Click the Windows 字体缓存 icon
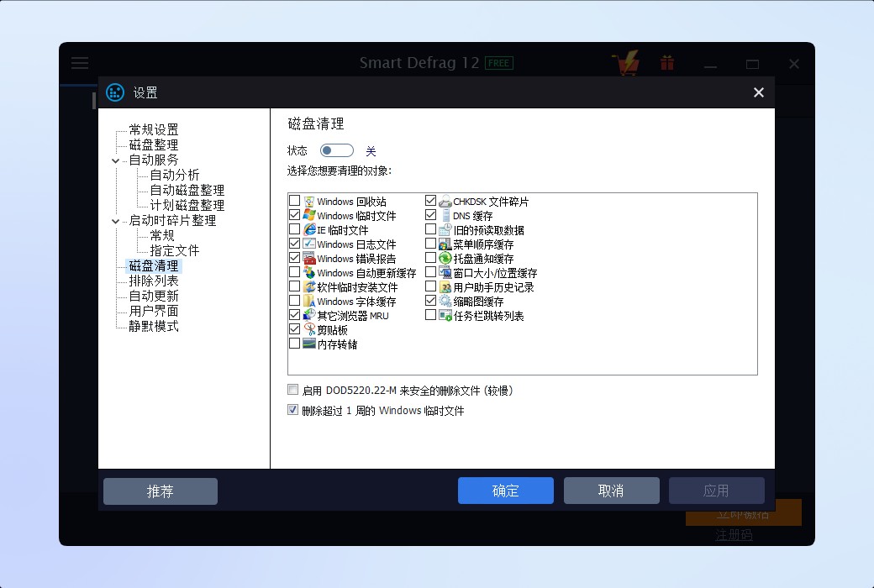This screenshot has height=588, width=874. click(309, 302)
